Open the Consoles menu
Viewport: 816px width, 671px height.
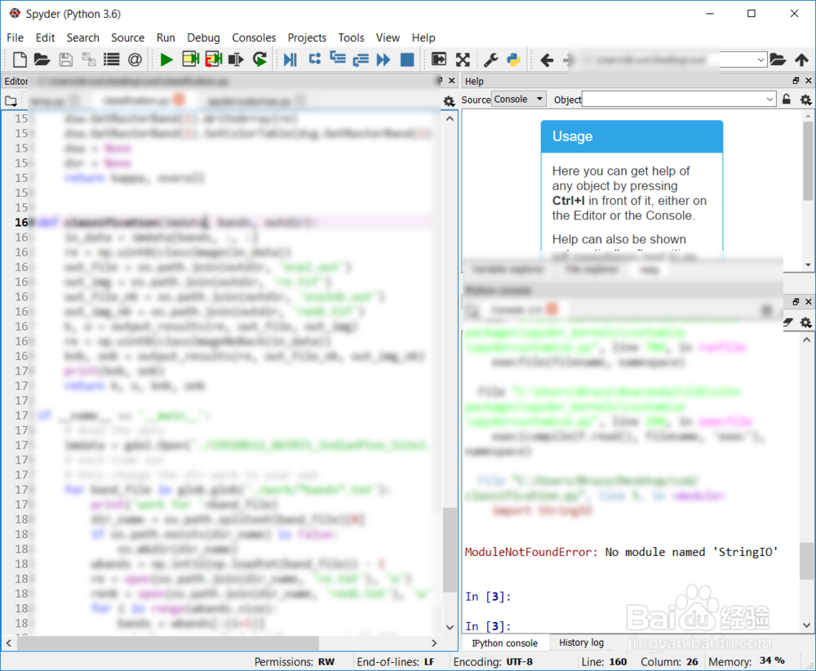254,38
